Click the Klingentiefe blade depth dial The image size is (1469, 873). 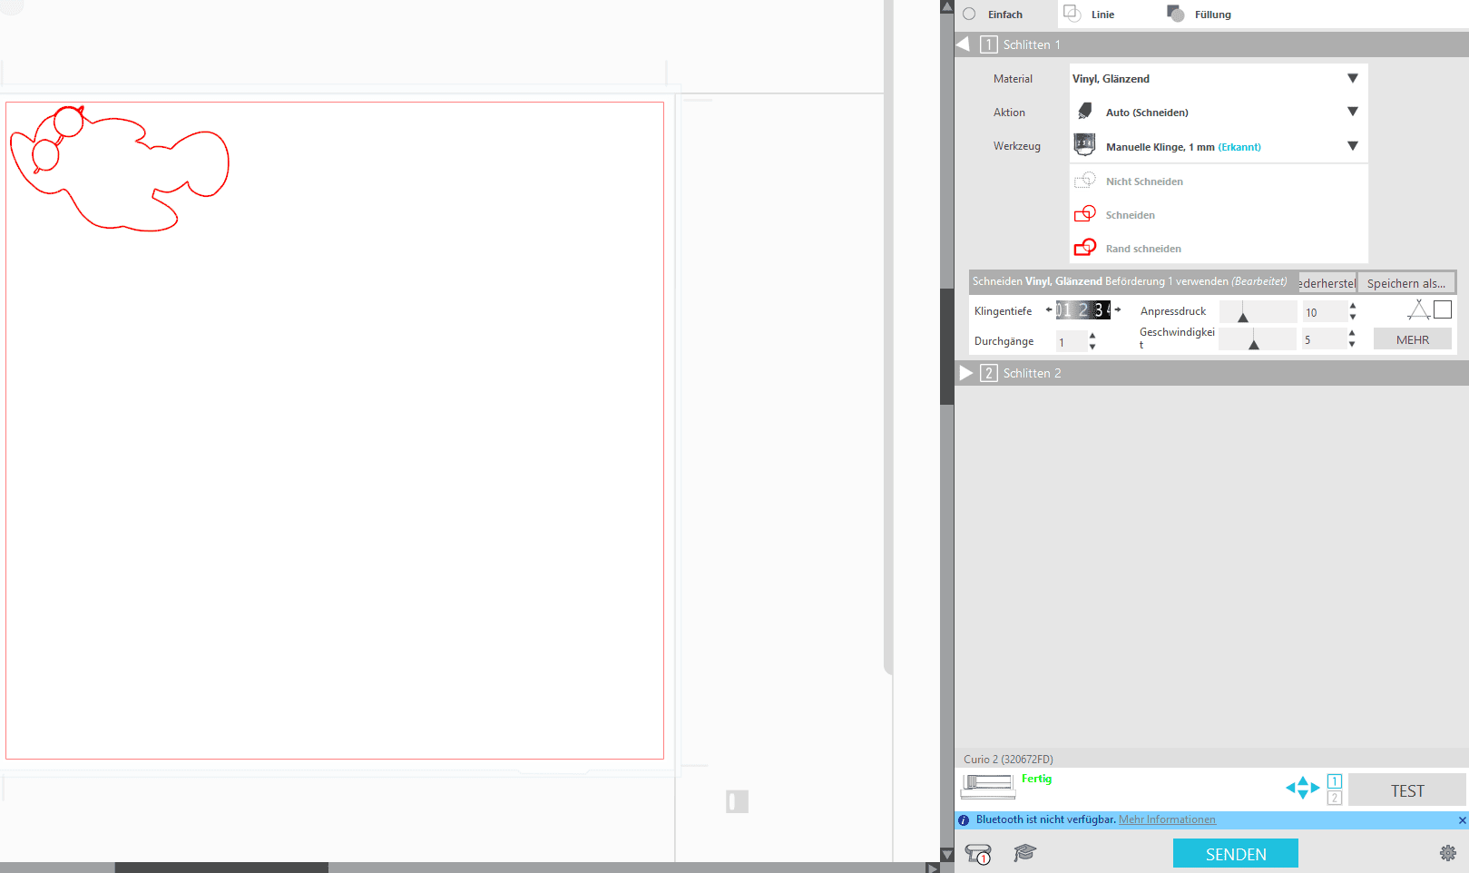click(x=1083, y=310)
